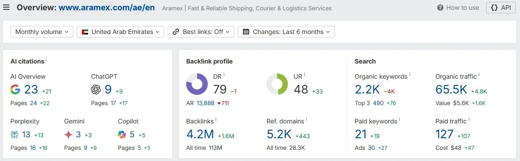Open the Organic traffic 65.5K value
520x161 pixels.
[x=451, y=89]
